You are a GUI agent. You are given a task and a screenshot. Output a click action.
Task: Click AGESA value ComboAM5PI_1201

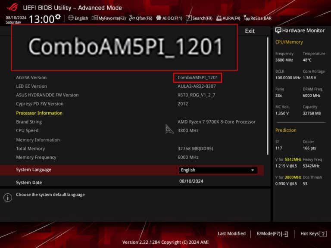point(197,77)
